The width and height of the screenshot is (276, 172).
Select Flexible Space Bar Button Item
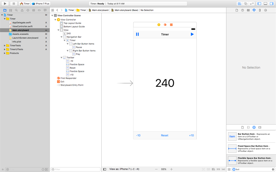(x=251, y=160)
